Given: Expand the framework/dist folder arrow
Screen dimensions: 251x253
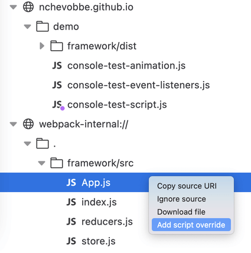Looking at the screenshot, I should pos(42,46).
